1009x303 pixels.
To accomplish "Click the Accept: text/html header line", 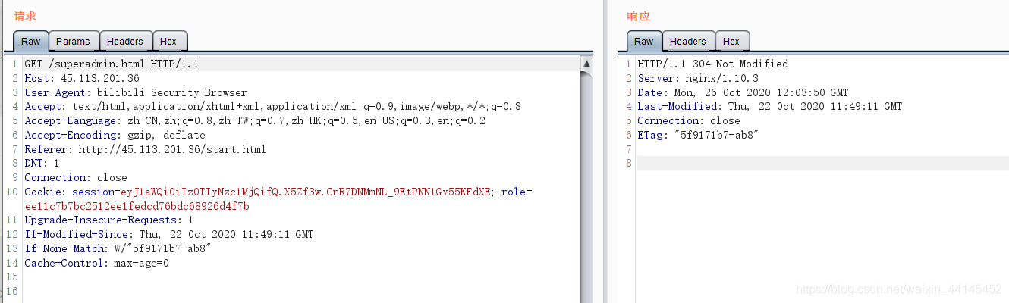I will click(x=272, y=107).
